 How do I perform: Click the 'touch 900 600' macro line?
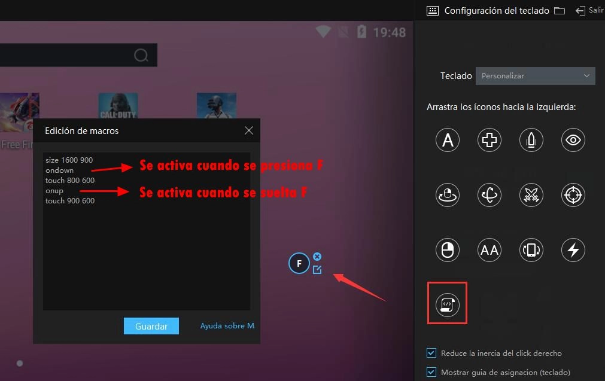click(x=70, y=201)
